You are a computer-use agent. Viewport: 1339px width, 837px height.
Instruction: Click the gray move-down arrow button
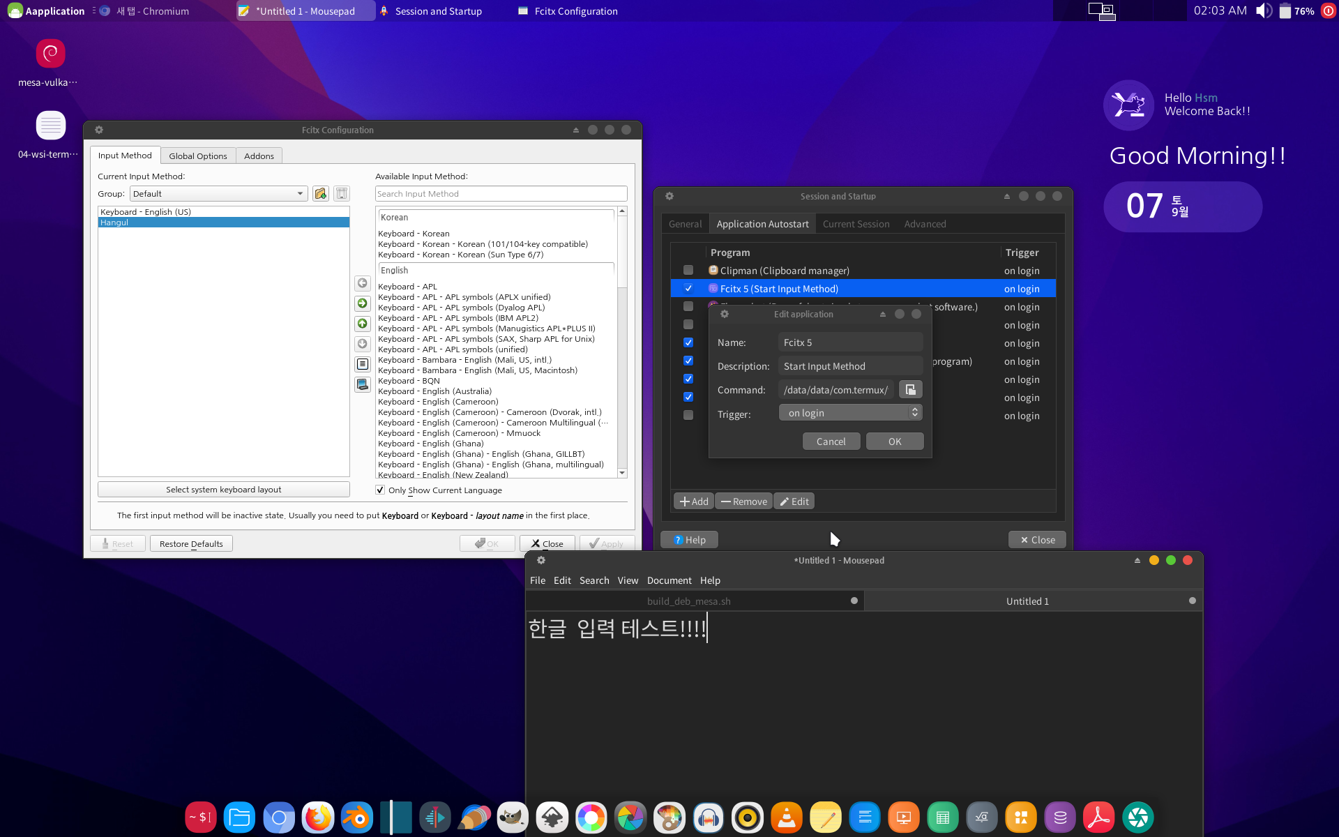[x=363, y=344]
